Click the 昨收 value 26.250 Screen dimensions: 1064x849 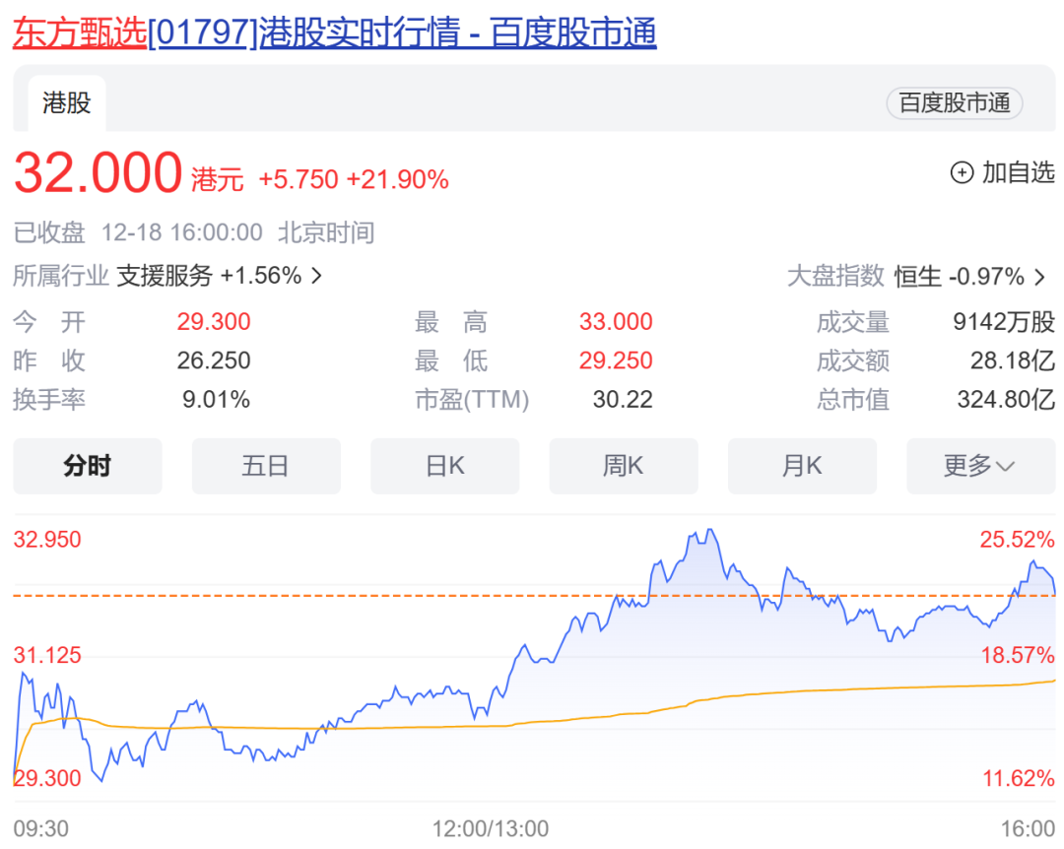click(214, 360)
